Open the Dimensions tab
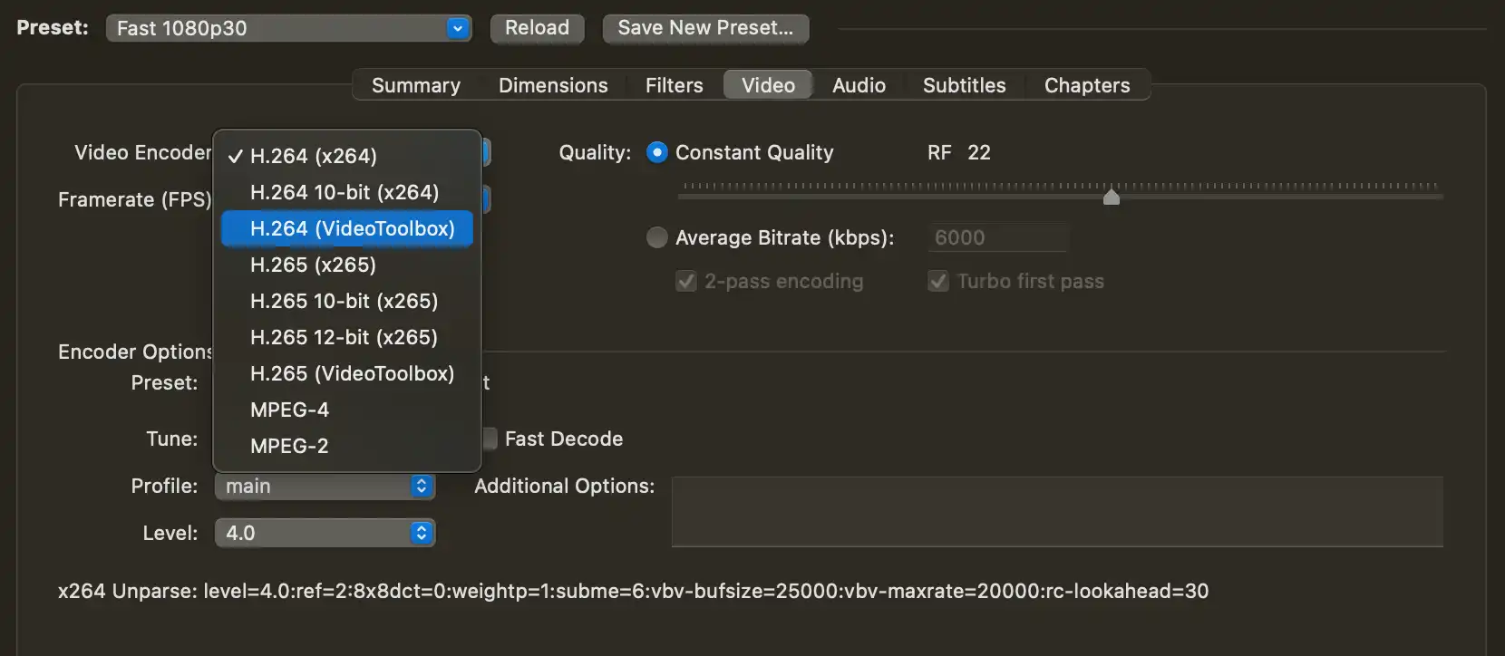Image resolution: width=1505 pixels, height=656 pixels. (553, 85)
